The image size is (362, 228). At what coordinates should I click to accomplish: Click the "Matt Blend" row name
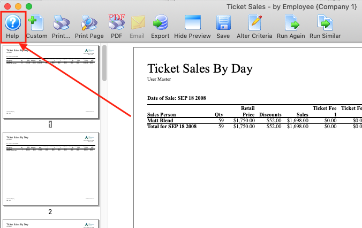pyautogui.click(x=160, y=121)
